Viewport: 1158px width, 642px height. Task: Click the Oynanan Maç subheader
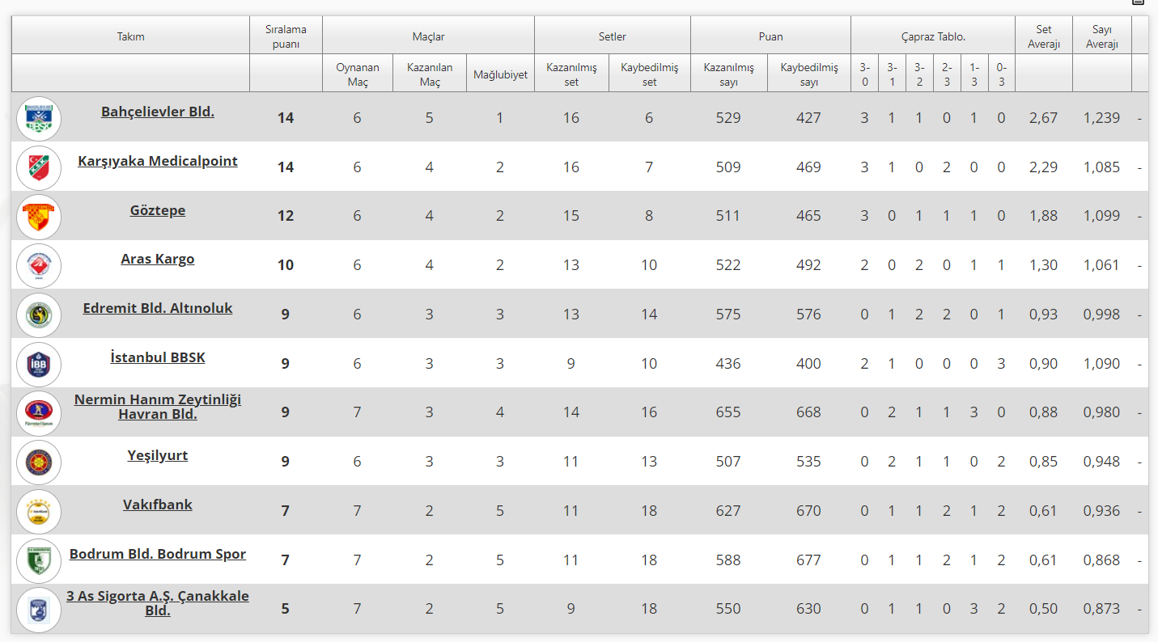[x=358, y=74]
